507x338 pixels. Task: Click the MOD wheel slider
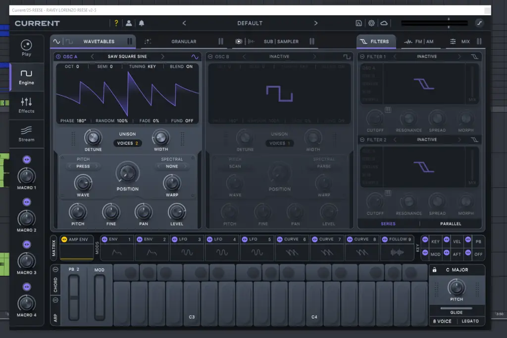click(x=99, y=297)
